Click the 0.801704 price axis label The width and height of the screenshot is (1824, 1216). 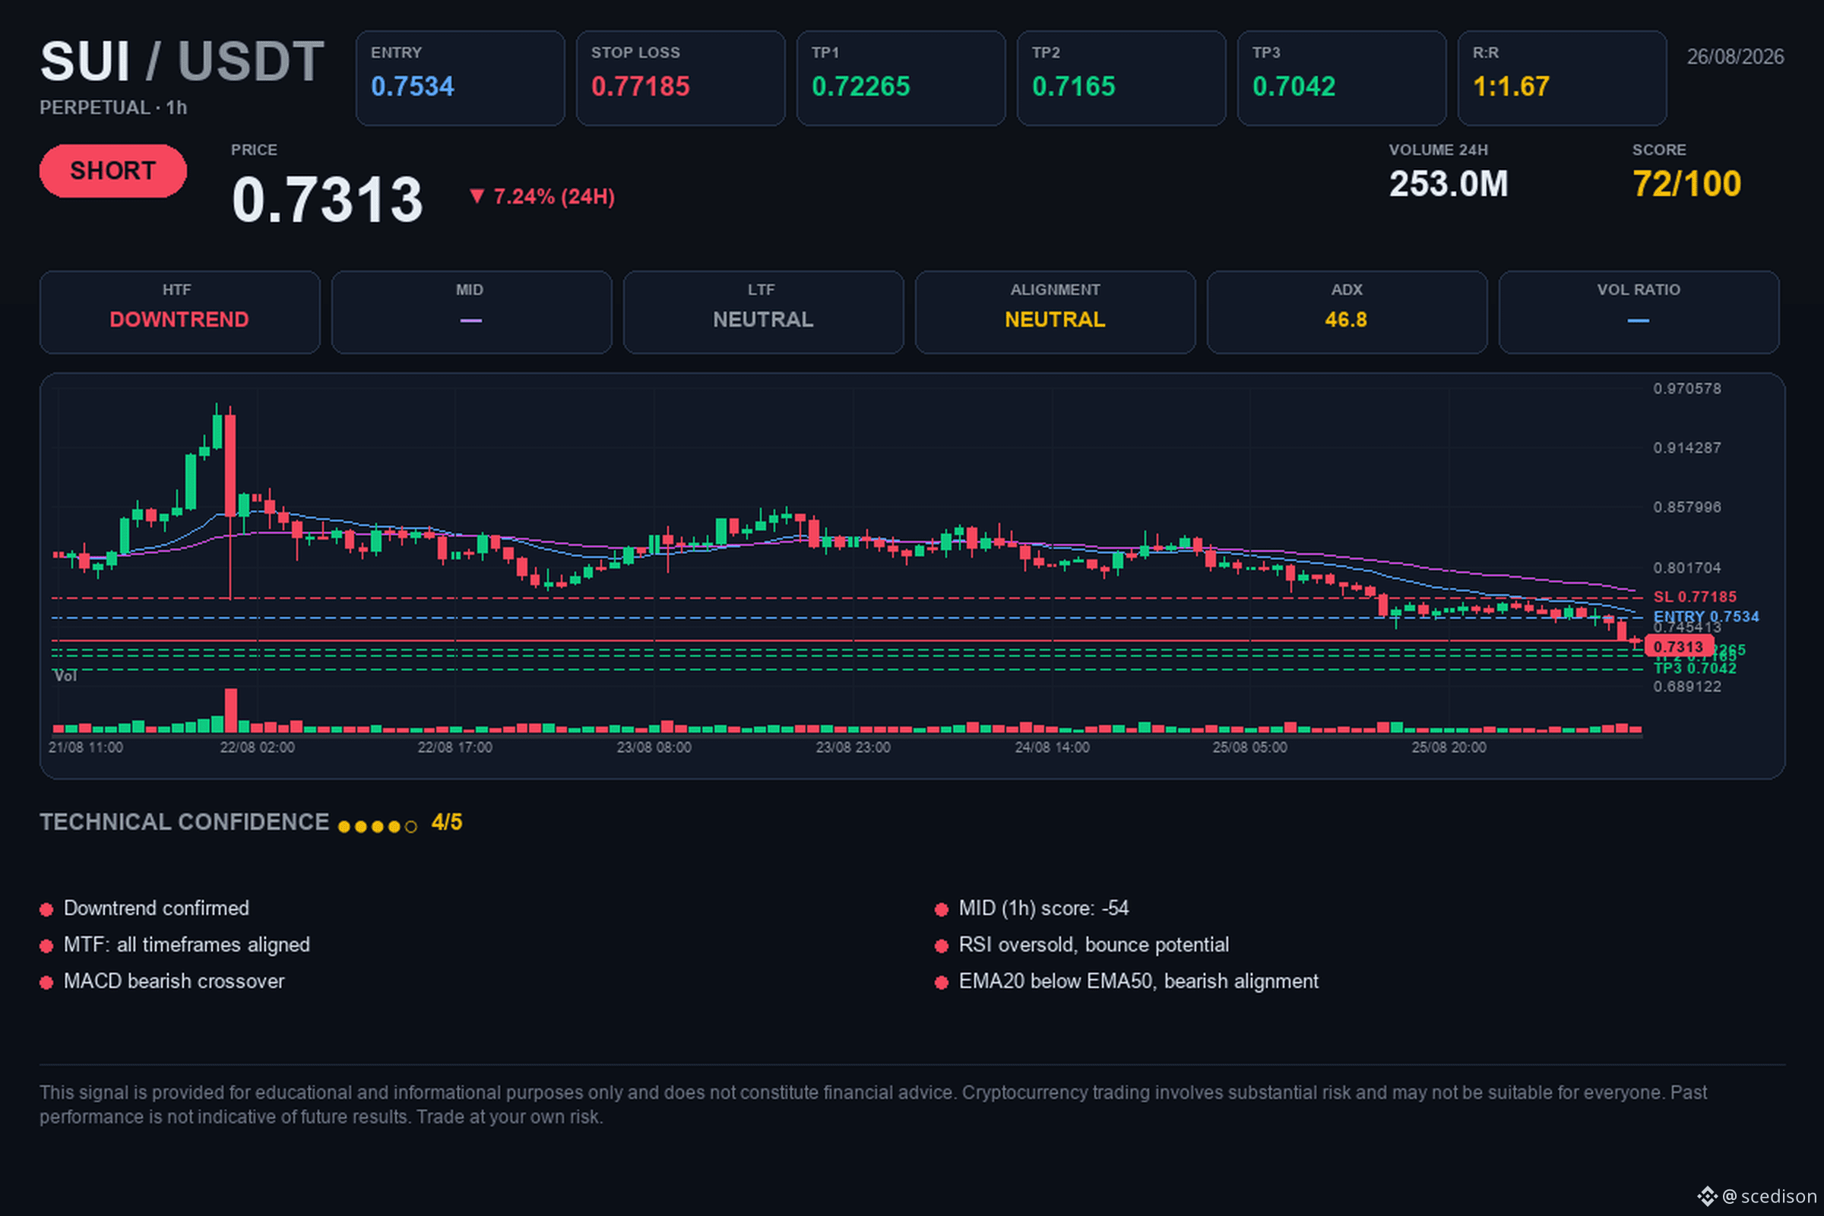[1686, 568]
